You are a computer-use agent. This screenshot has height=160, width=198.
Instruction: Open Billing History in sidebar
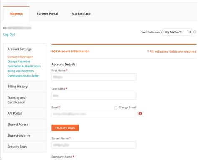[x=25, y=87]
